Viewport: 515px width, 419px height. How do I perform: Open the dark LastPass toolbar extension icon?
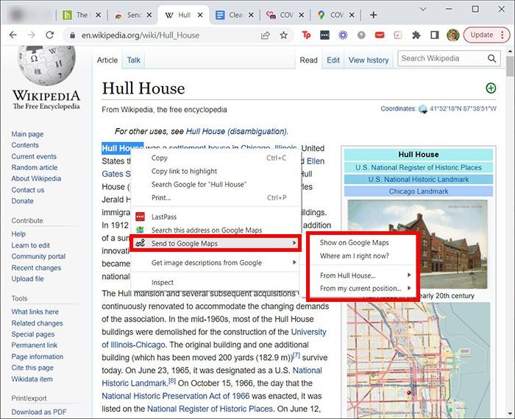click(324, 35)
